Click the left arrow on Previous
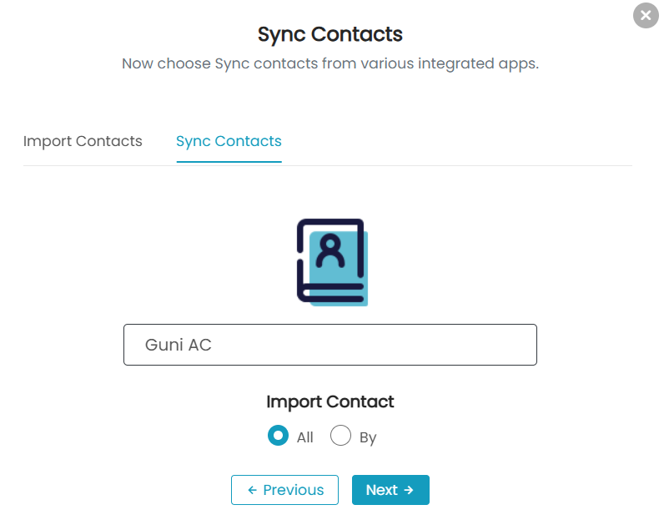 click(253, 490)
